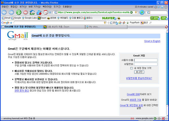
Task: Click the Gmail notifier M icon in the status bar
Action: click(132, 119)
